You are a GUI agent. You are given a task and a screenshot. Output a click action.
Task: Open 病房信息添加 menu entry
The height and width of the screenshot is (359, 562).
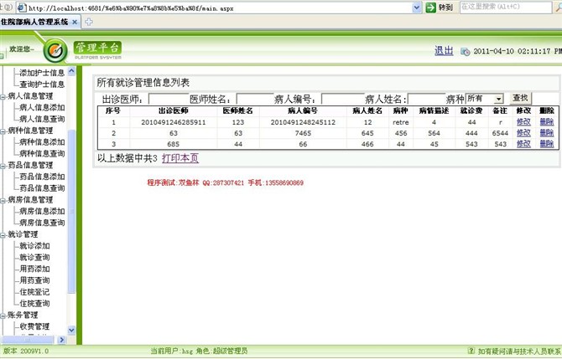(x=42, y=211)
